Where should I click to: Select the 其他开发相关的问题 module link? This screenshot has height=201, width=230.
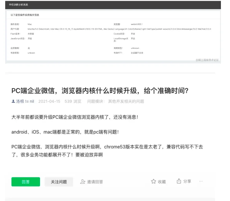coord(126,101)
